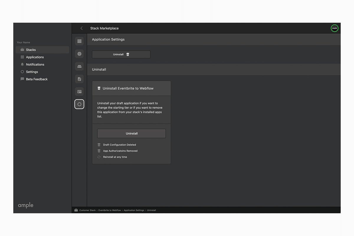Go to Application Settings breadcrumb

(134, 210)
